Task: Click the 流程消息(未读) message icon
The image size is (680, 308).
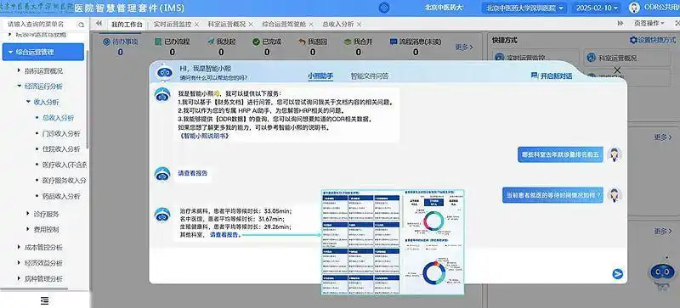Action: tap(394, 42)
